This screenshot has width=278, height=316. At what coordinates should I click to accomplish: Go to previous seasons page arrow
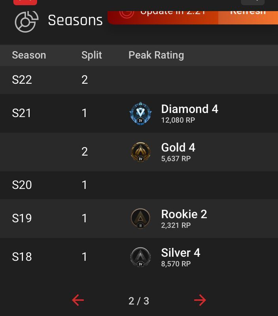tap(78, 300)
